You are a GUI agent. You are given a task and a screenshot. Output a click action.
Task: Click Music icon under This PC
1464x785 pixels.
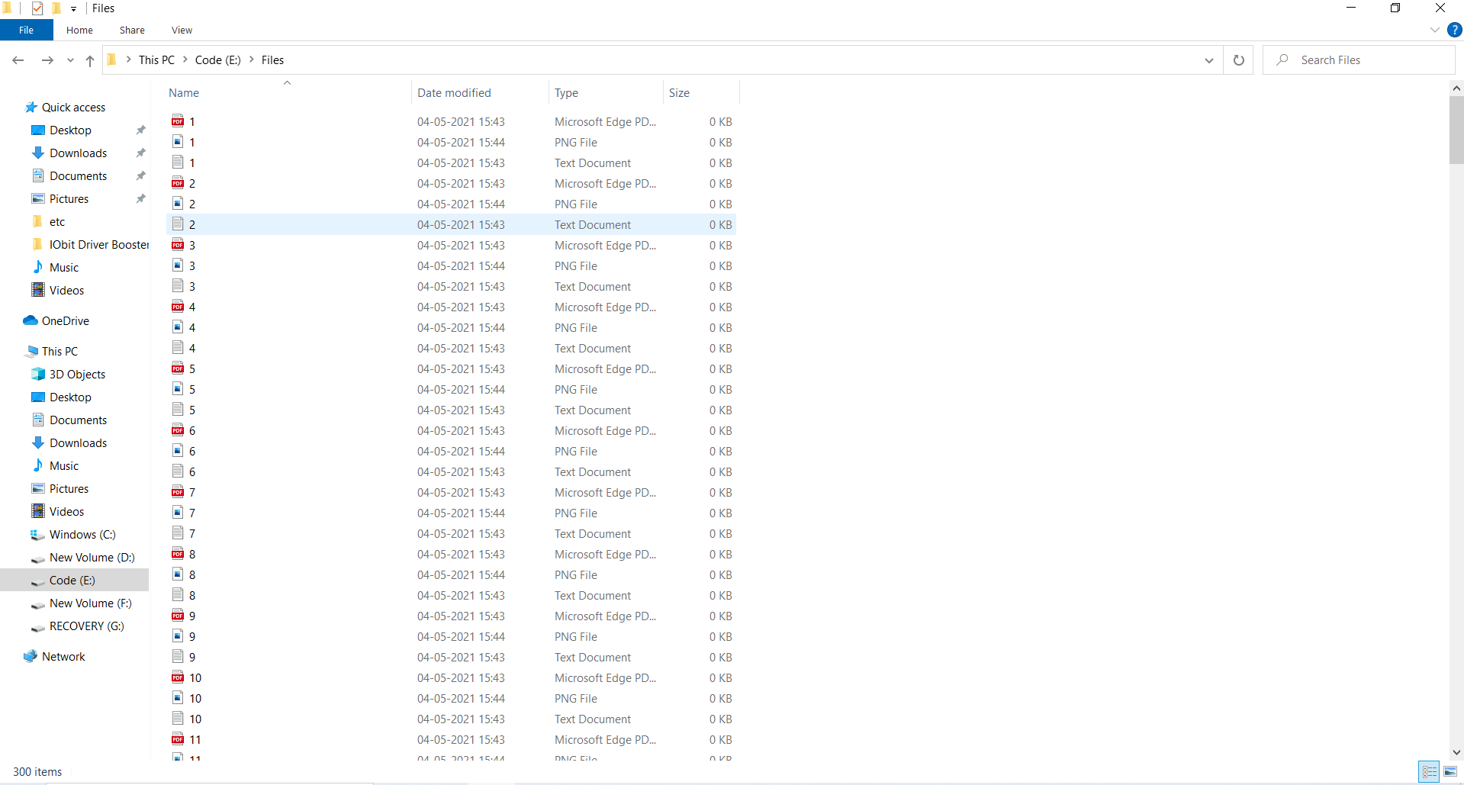38,465
